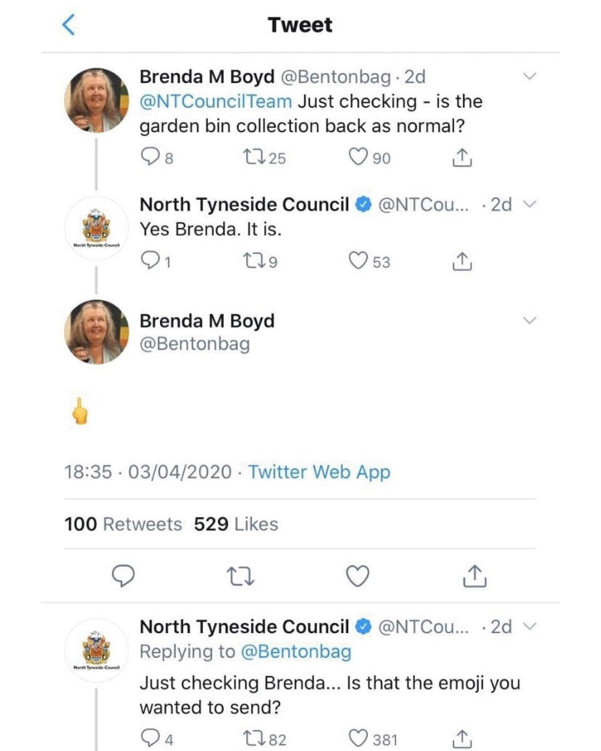Expand the menu chevron on council's first reply

coord(529,204)
